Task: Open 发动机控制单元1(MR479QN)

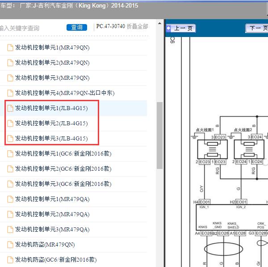Action: click(52, 48)
